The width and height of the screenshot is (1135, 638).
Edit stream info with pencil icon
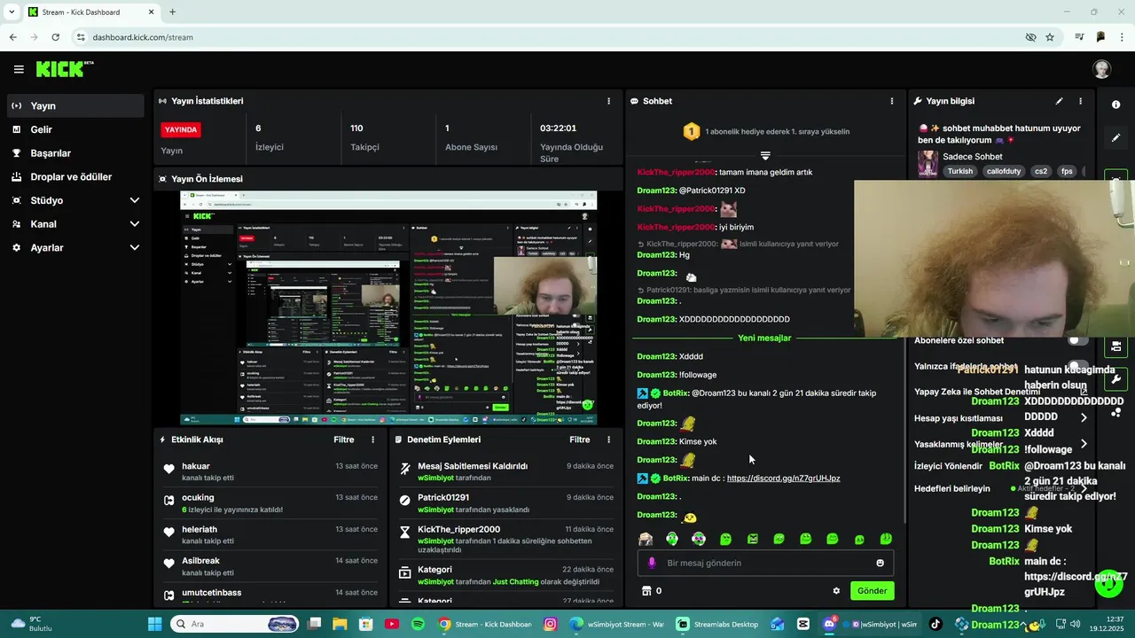point(1059,101)
